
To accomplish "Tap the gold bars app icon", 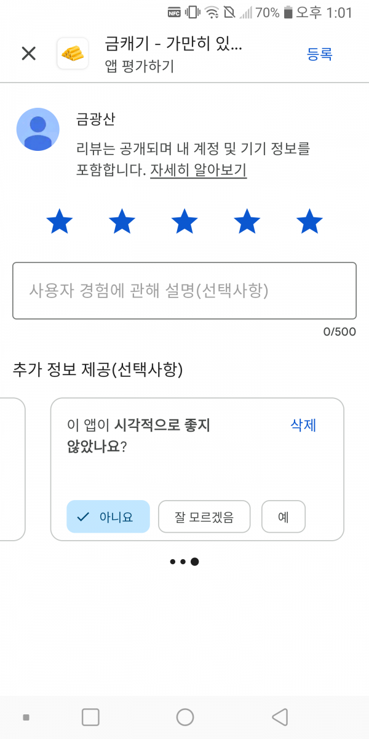I will tap(73, 54).
